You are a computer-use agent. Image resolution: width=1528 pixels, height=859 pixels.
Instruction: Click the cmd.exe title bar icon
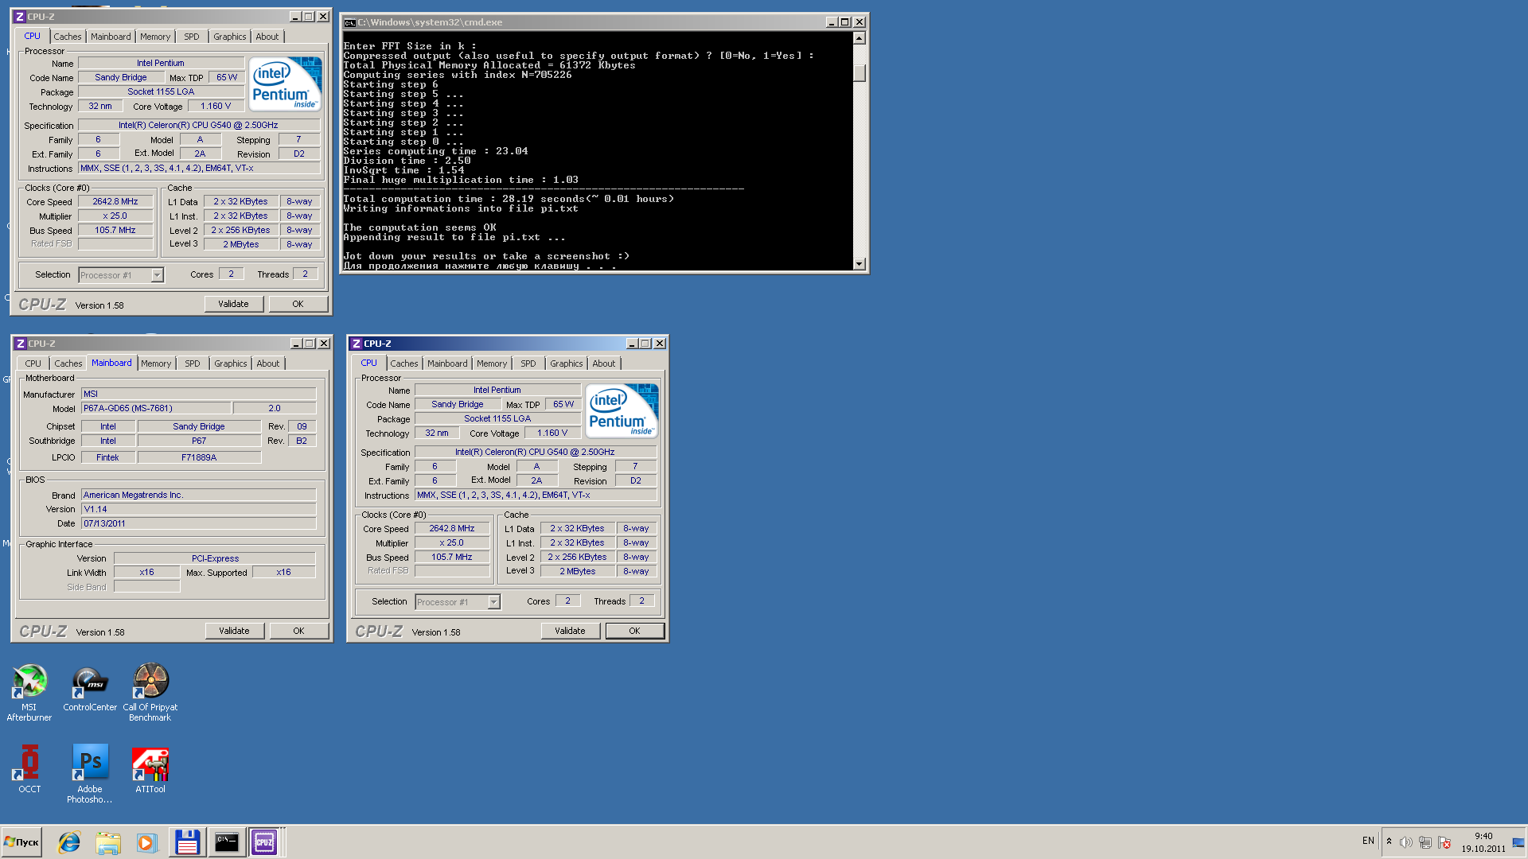tap(349, 22)
